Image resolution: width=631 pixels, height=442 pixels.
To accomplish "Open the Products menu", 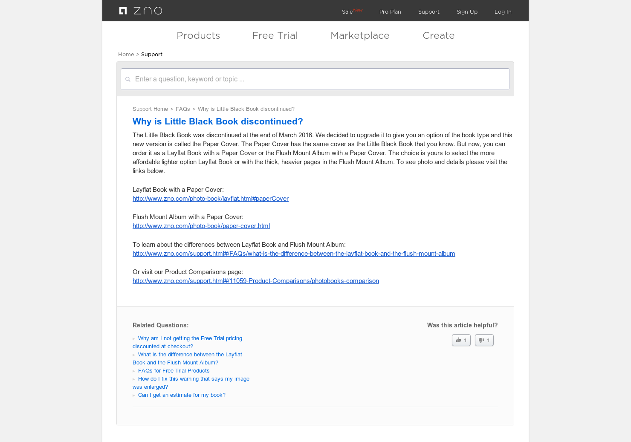I will [x=198, y=35].
